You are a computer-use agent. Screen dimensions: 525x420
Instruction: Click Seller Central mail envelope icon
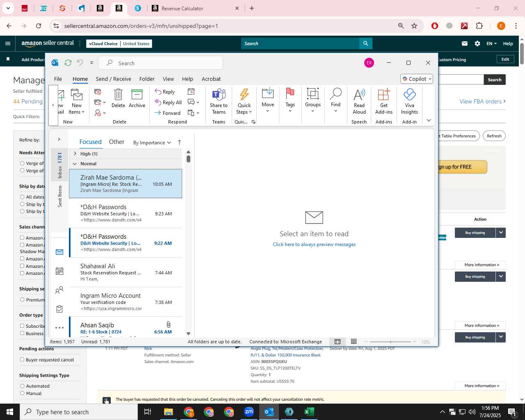(465, 43)
